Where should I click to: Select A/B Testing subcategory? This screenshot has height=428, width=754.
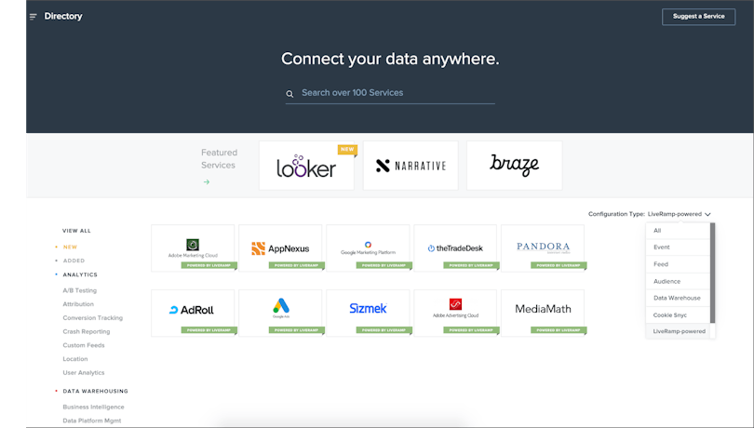pos(80,290)
